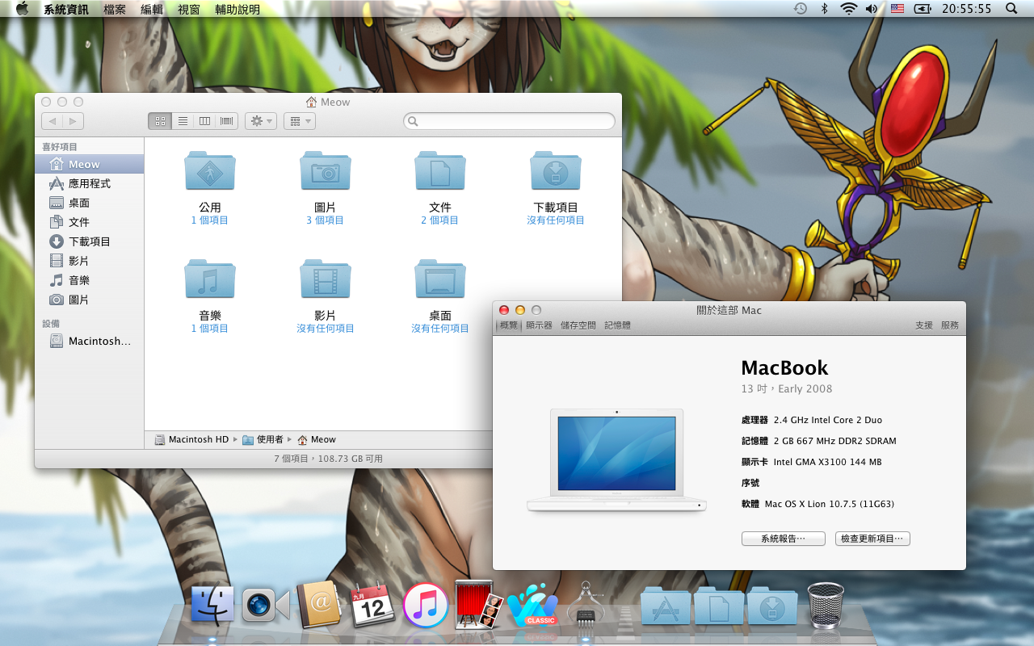Open the 視窗 menu
This screenshot has height=646, width=1034.
[189, 9]
